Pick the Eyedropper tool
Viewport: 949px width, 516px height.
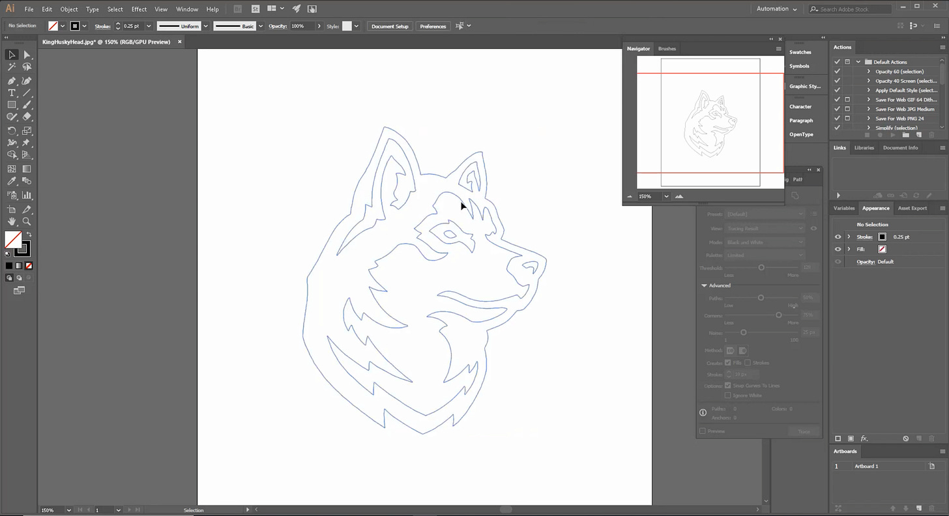(x=12, y=181)
